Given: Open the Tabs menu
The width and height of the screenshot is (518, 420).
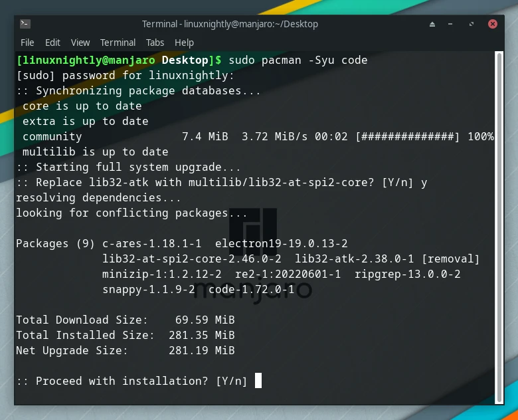Looking at the screenshot, I should tap(155, 43).
